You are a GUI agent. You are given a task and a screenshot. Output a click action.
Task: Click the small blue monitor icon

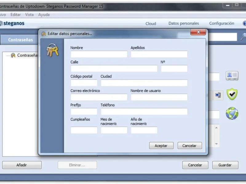point(218,95)
